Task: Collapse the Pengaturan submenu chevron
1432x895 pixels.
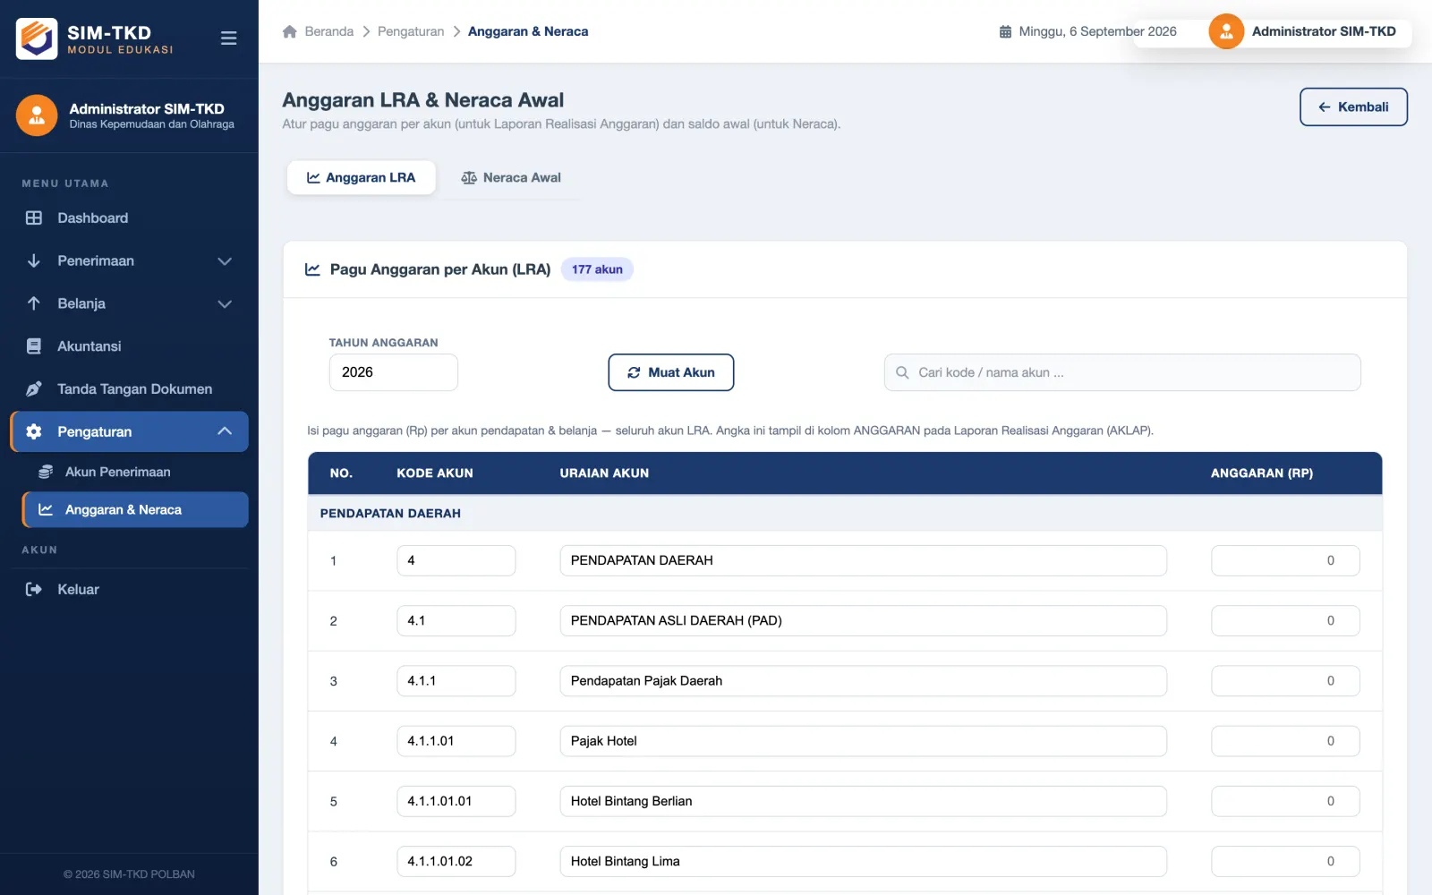Action: pos(225,431)
